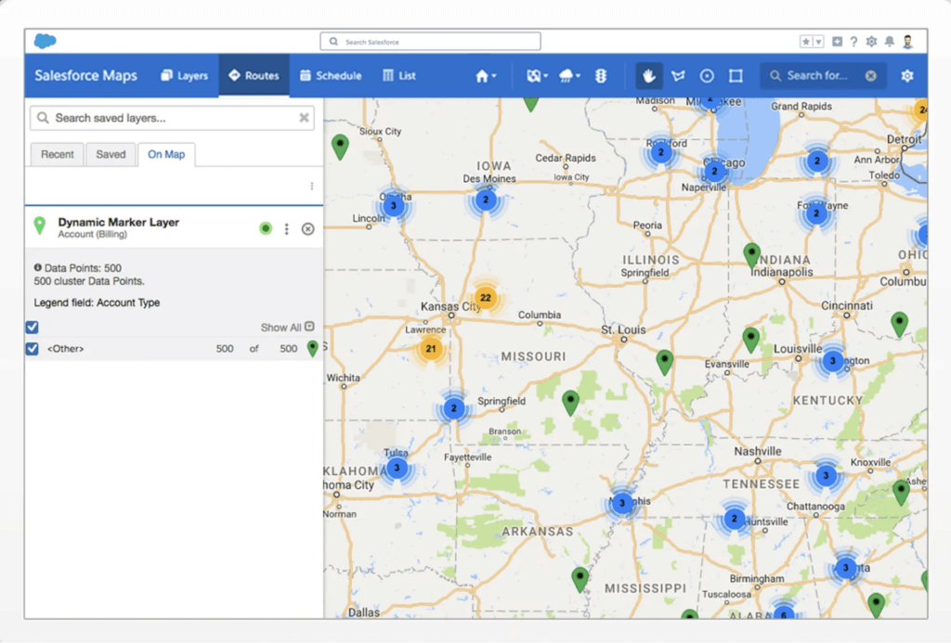Click the Huntsville cluster of 2
The height and width of the screenshot is (643, 951).
(x=735, y=519)
